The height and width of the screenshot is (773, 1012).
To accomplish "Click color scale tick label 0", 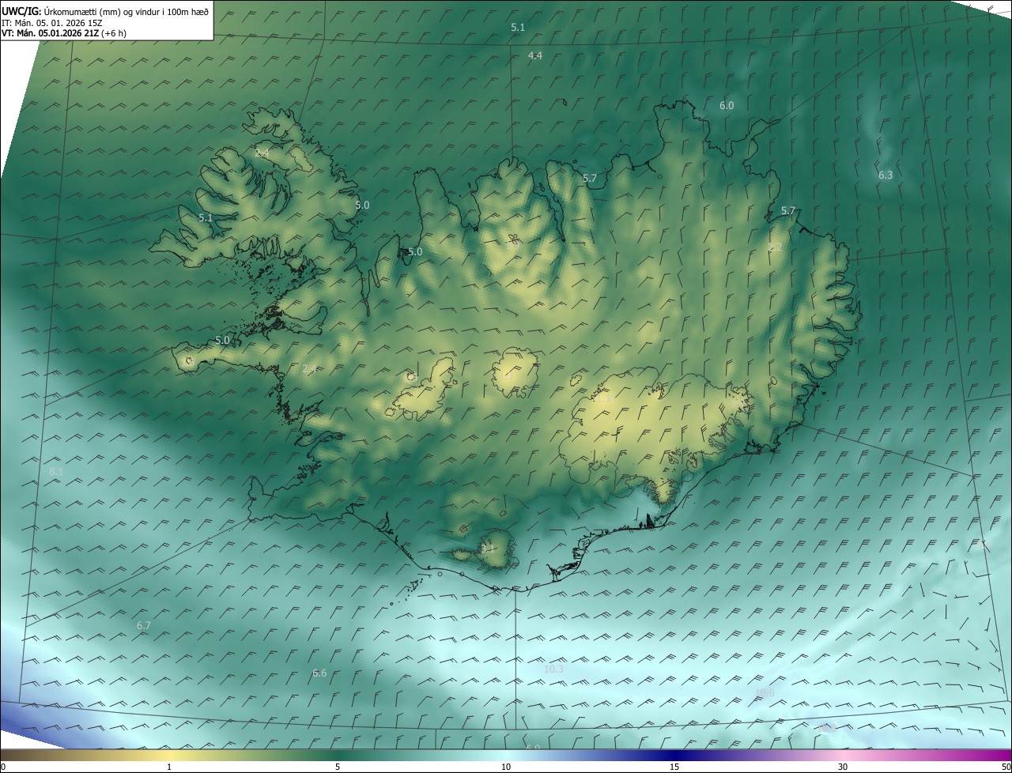I will point(2,767).
